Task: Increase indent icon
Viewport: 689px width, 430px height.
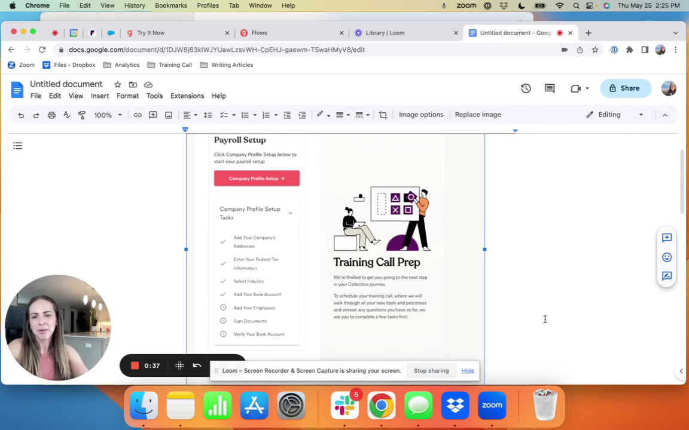Action: tap(302, 115)
